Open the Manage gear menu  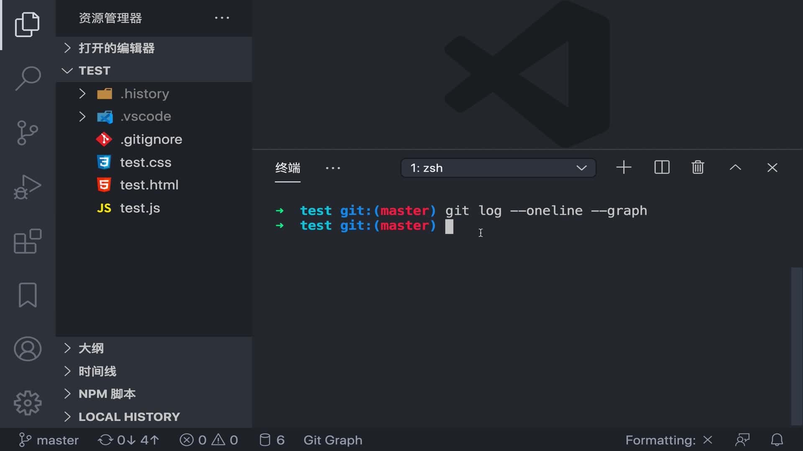(x=28, y=403)
